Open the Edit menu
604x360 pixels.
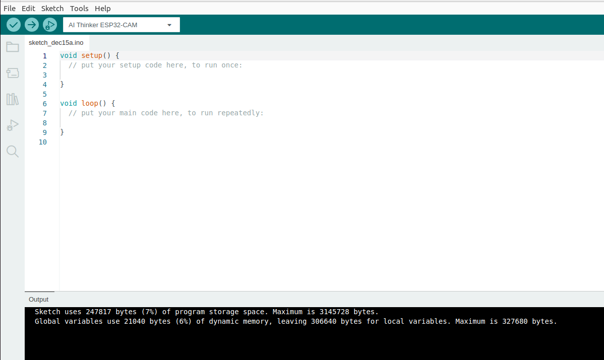point(28,9)
